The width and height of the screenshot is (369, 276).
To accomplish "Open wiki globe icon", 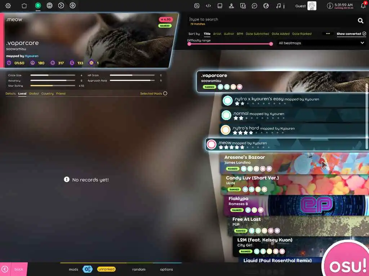I will (x=266, y=6).
